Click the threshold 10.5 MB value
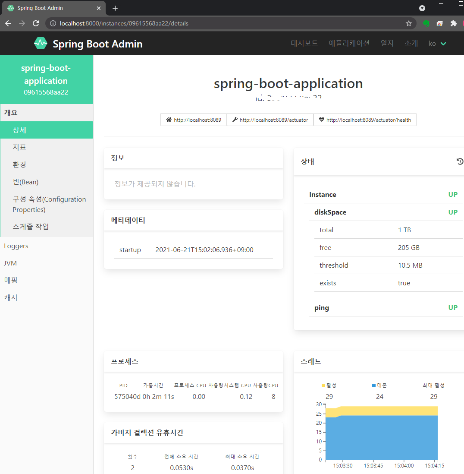This screenshot has height=474, width=464. [x=410, y=265]
